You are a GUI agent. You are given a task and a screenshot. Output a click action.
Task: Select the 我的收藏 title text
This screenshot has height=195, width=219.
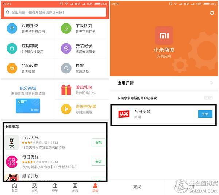tap(30, 66)
